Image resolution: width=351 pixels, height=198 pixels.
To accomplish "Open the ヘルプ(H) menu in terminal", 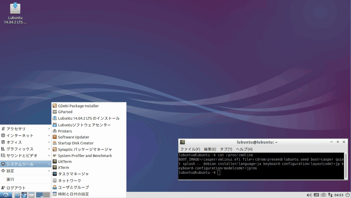I will (x=244, y=149).
